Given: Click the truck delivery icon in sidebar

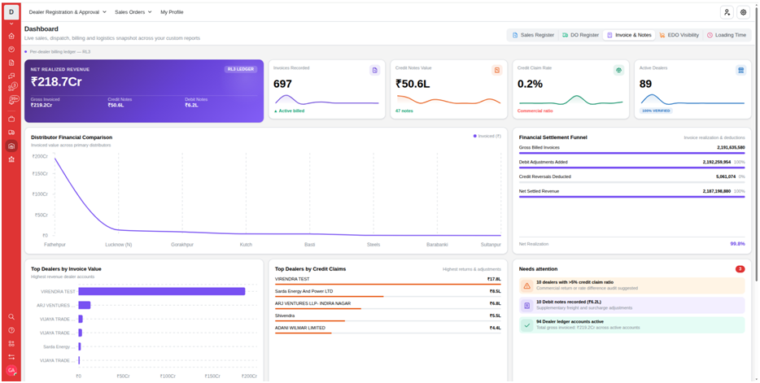Looking at the screenshot, I should pyautogui.click(x=11, y=132).
